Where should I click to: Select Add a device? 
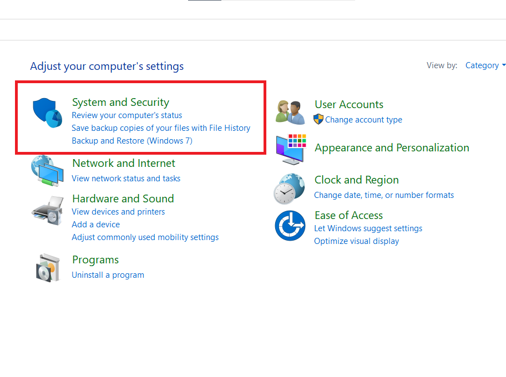pyautogui.click(x=95, y=224)
